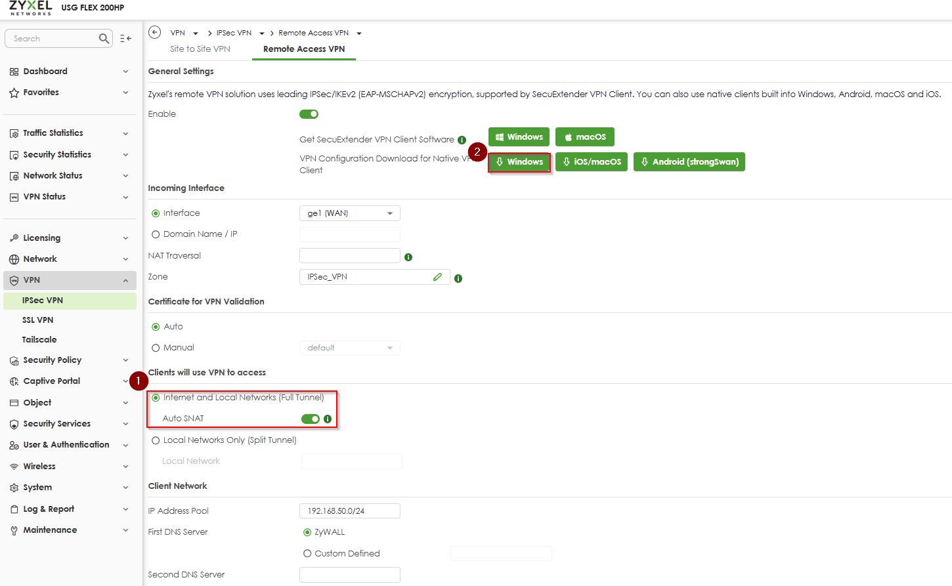Viewport: 952px width, 586px height.
Task: Expand the Dashboard menu chevron
Action: tap(125, 72)
